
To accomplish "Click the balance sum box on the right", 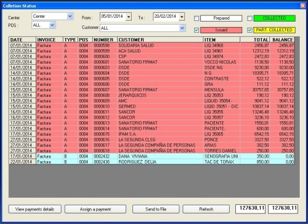I will tap(283, 209).
